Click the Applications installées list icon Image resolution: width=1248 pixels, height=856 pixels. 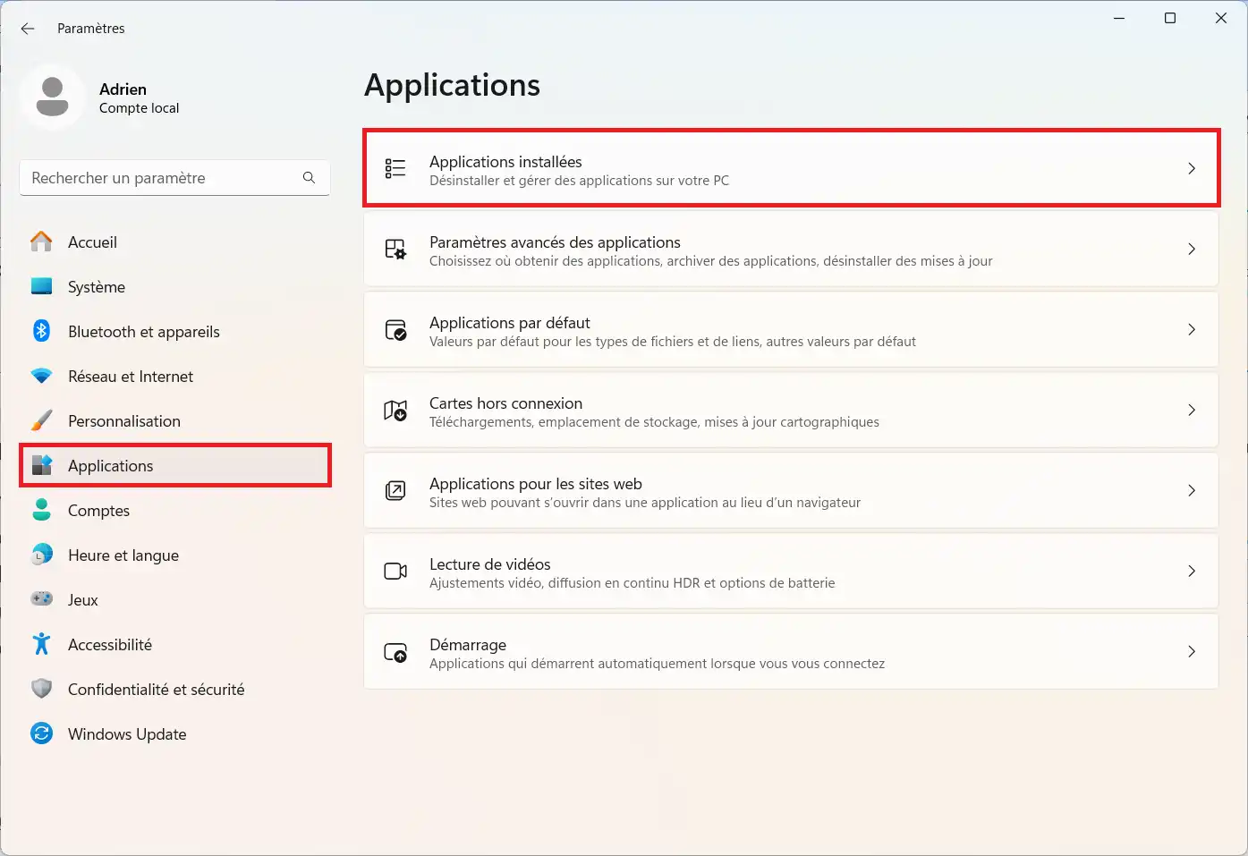395,168
